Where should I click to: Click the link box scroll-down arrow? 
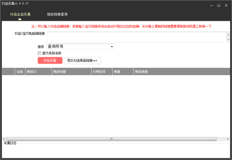click(x=228, y=39)
